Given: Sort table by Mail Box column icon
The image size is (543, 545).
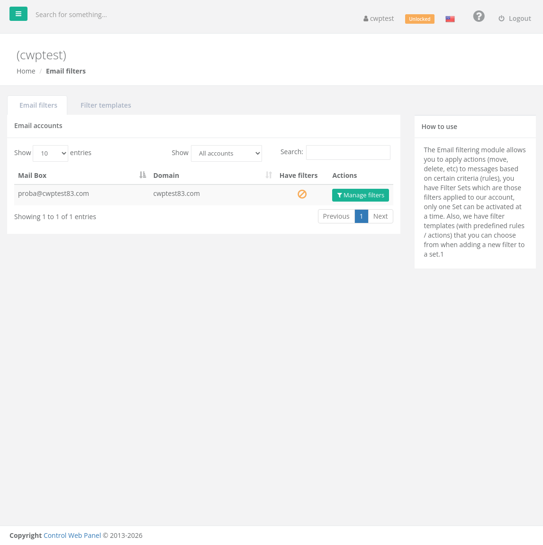Looking at the screenshot, I should pyautogui.click(x=142, y=175).
